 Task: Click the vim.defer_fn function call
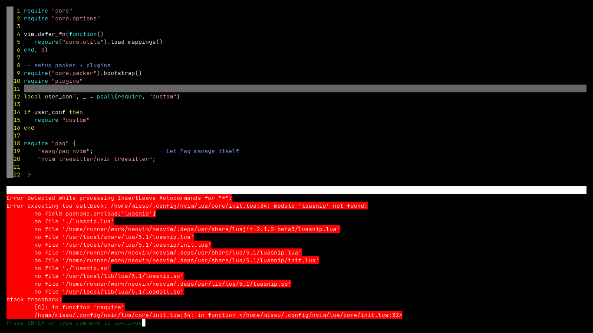click(x=48, y=34)
